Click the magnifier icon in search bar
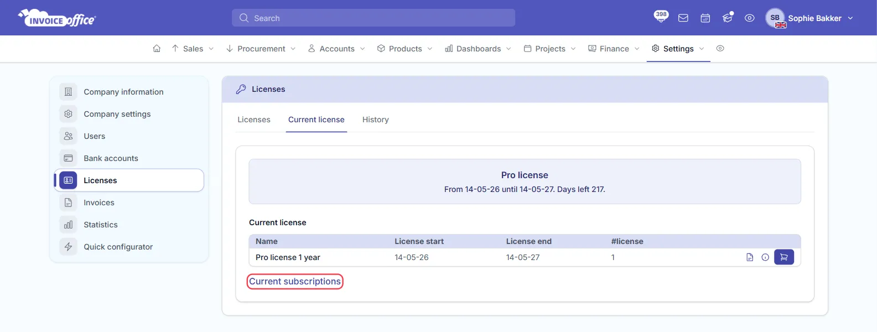 [x=244, y=18]
